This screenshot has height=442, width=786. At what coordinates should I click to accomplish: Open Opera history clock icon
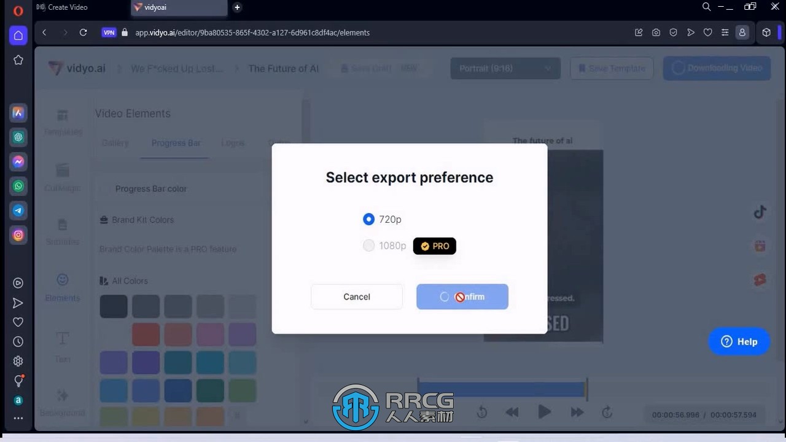coord(18,341)
